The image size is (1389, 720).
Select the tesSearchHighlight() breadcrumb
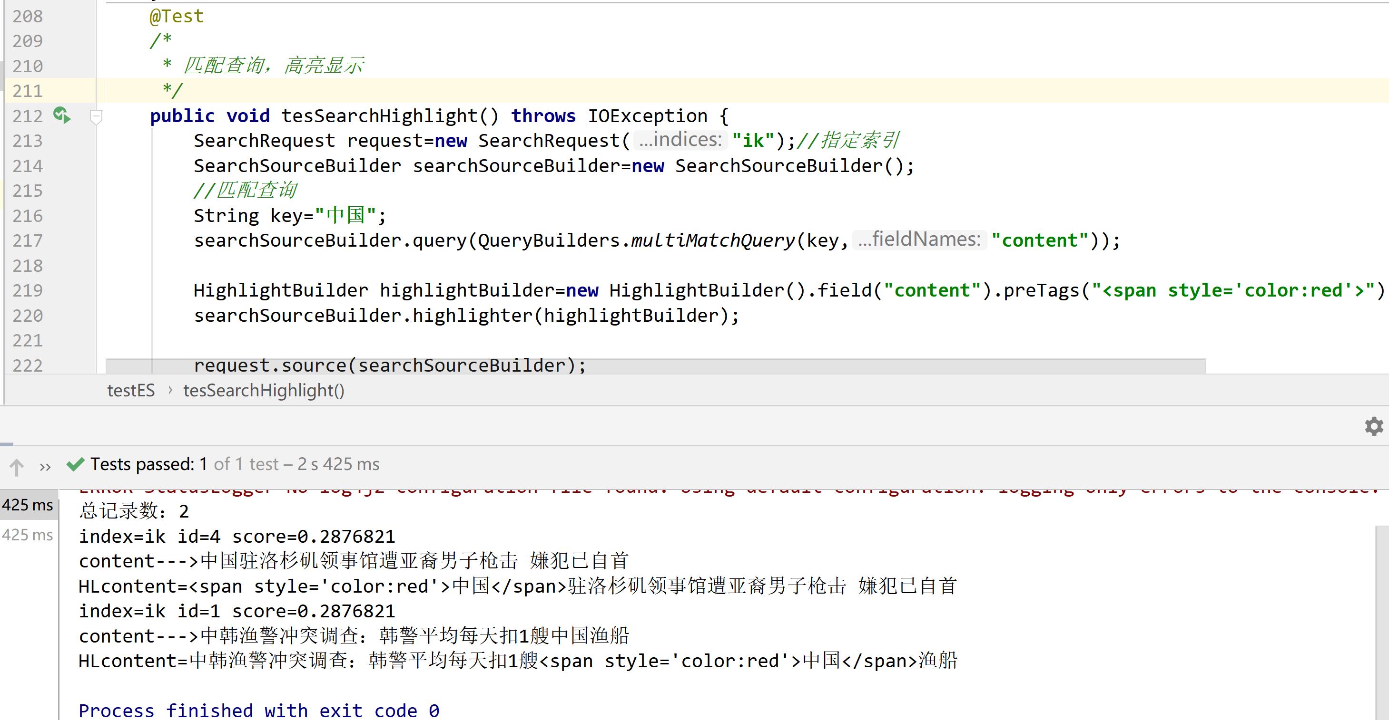tap(264, 391)
